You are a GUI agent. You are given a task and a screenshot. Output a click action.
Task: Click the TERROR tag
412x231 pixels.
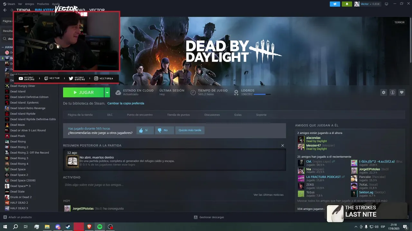399,22
